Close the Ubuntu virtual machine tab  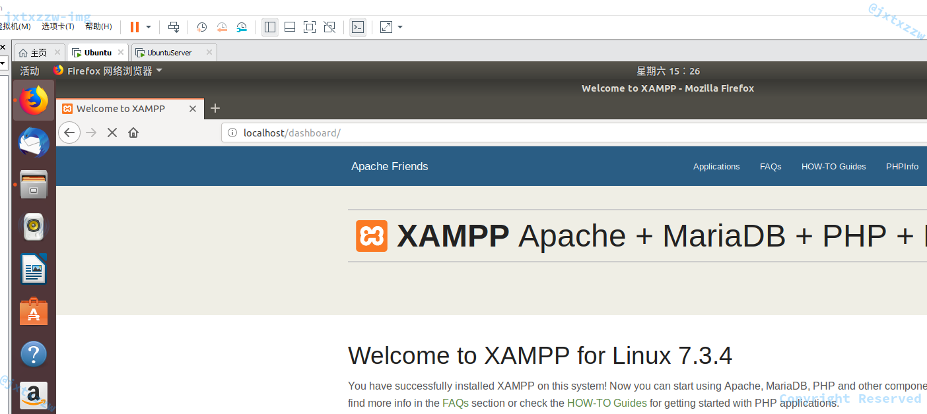tap(121, 52)
